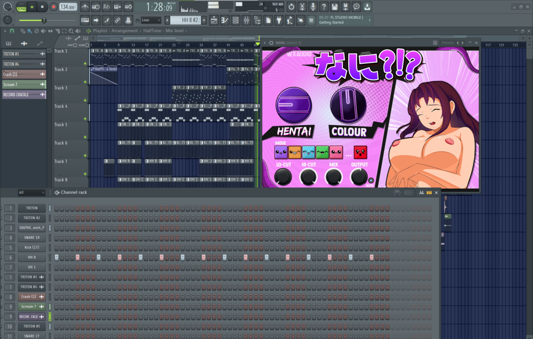Toggle the 3-2-1 countdown before recording
The height and width of the screenshot is (339, 533).
pos(107,6)
